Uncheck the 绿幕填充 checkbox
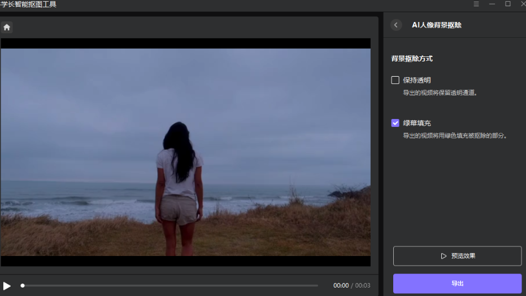Viewport: 526px width, 296px height. 395,123
